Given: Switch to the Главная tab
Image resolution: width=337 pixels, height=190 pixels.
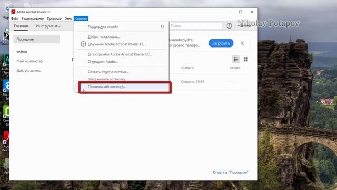Looking at the screenshot, I should pos(21,26).
